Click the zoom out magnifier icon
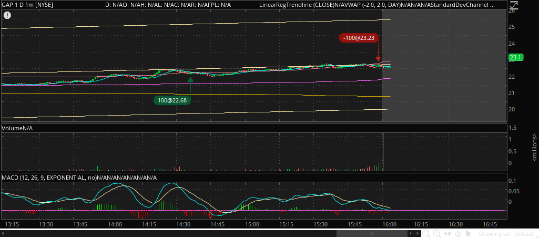The width and height of the screenshot is (539, 239). pos(426,234)
